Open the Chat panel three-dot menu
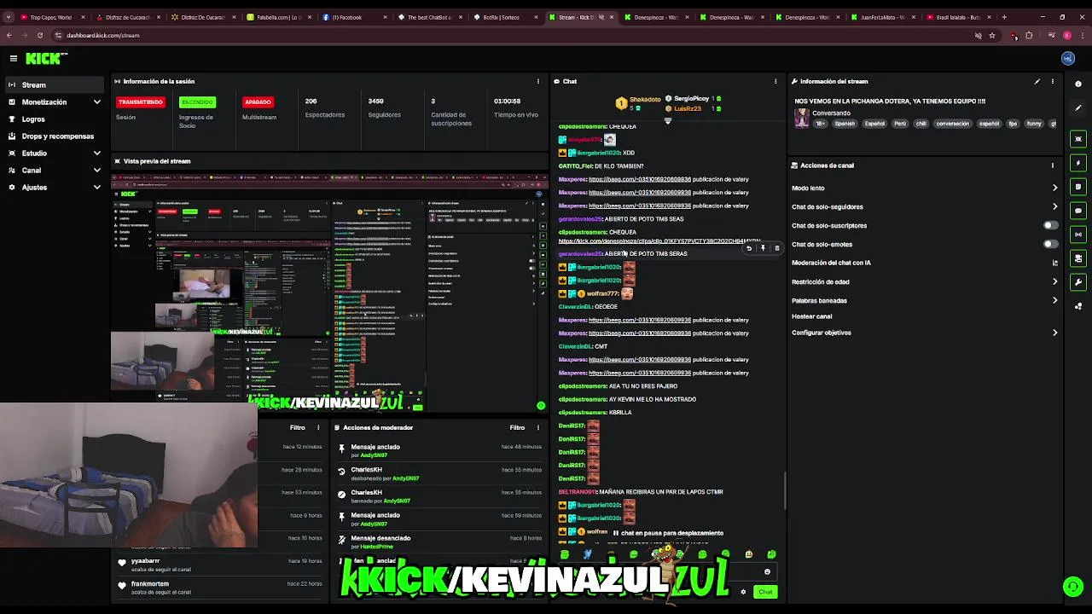The height and width of the screenshot is (614, 1092). click(775, 82)
